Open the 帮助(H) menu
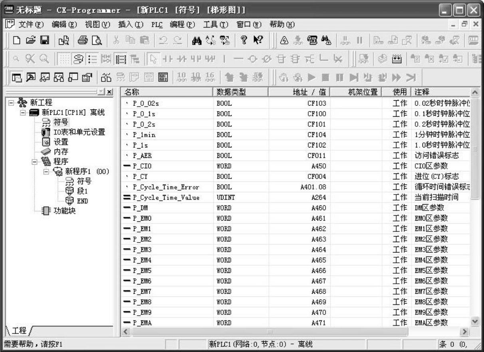Image resolution: width=484 pixels, height=352 pixels. coord(282,24)
